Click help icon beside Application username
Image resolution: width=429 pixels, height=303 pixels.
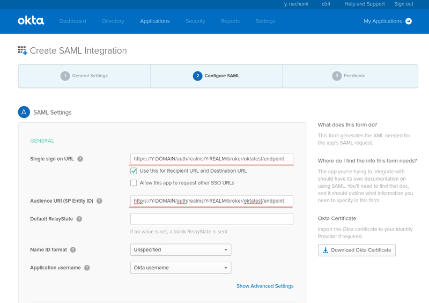(x=87, y=268)
